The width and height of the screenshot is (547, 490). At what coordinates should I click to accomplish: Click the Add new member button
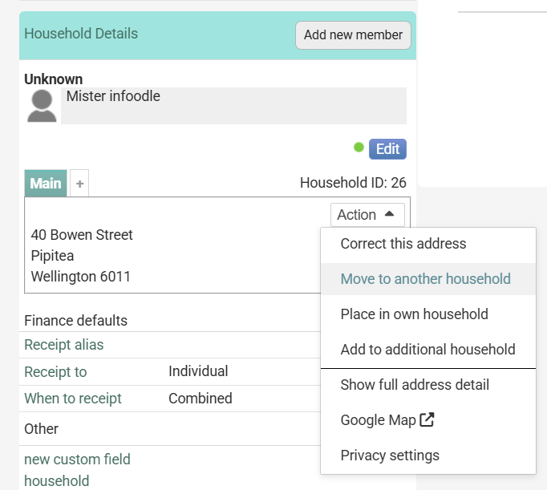pos(353,35)
